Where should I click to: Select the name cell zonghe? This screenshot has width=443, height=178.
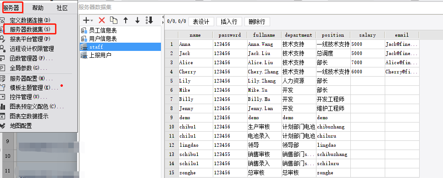coord(195,173)
